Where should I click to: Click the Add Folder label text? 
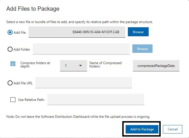click(22, 49)
